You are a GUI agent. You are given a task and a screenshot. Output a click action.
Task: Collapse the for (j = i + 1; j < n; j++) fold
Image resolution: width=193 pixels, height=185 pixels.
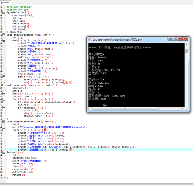[4, 99]
